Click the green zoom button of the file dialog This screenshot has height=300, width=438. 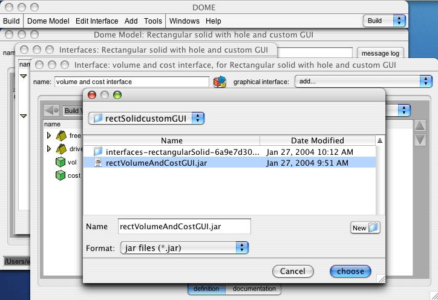117,95
